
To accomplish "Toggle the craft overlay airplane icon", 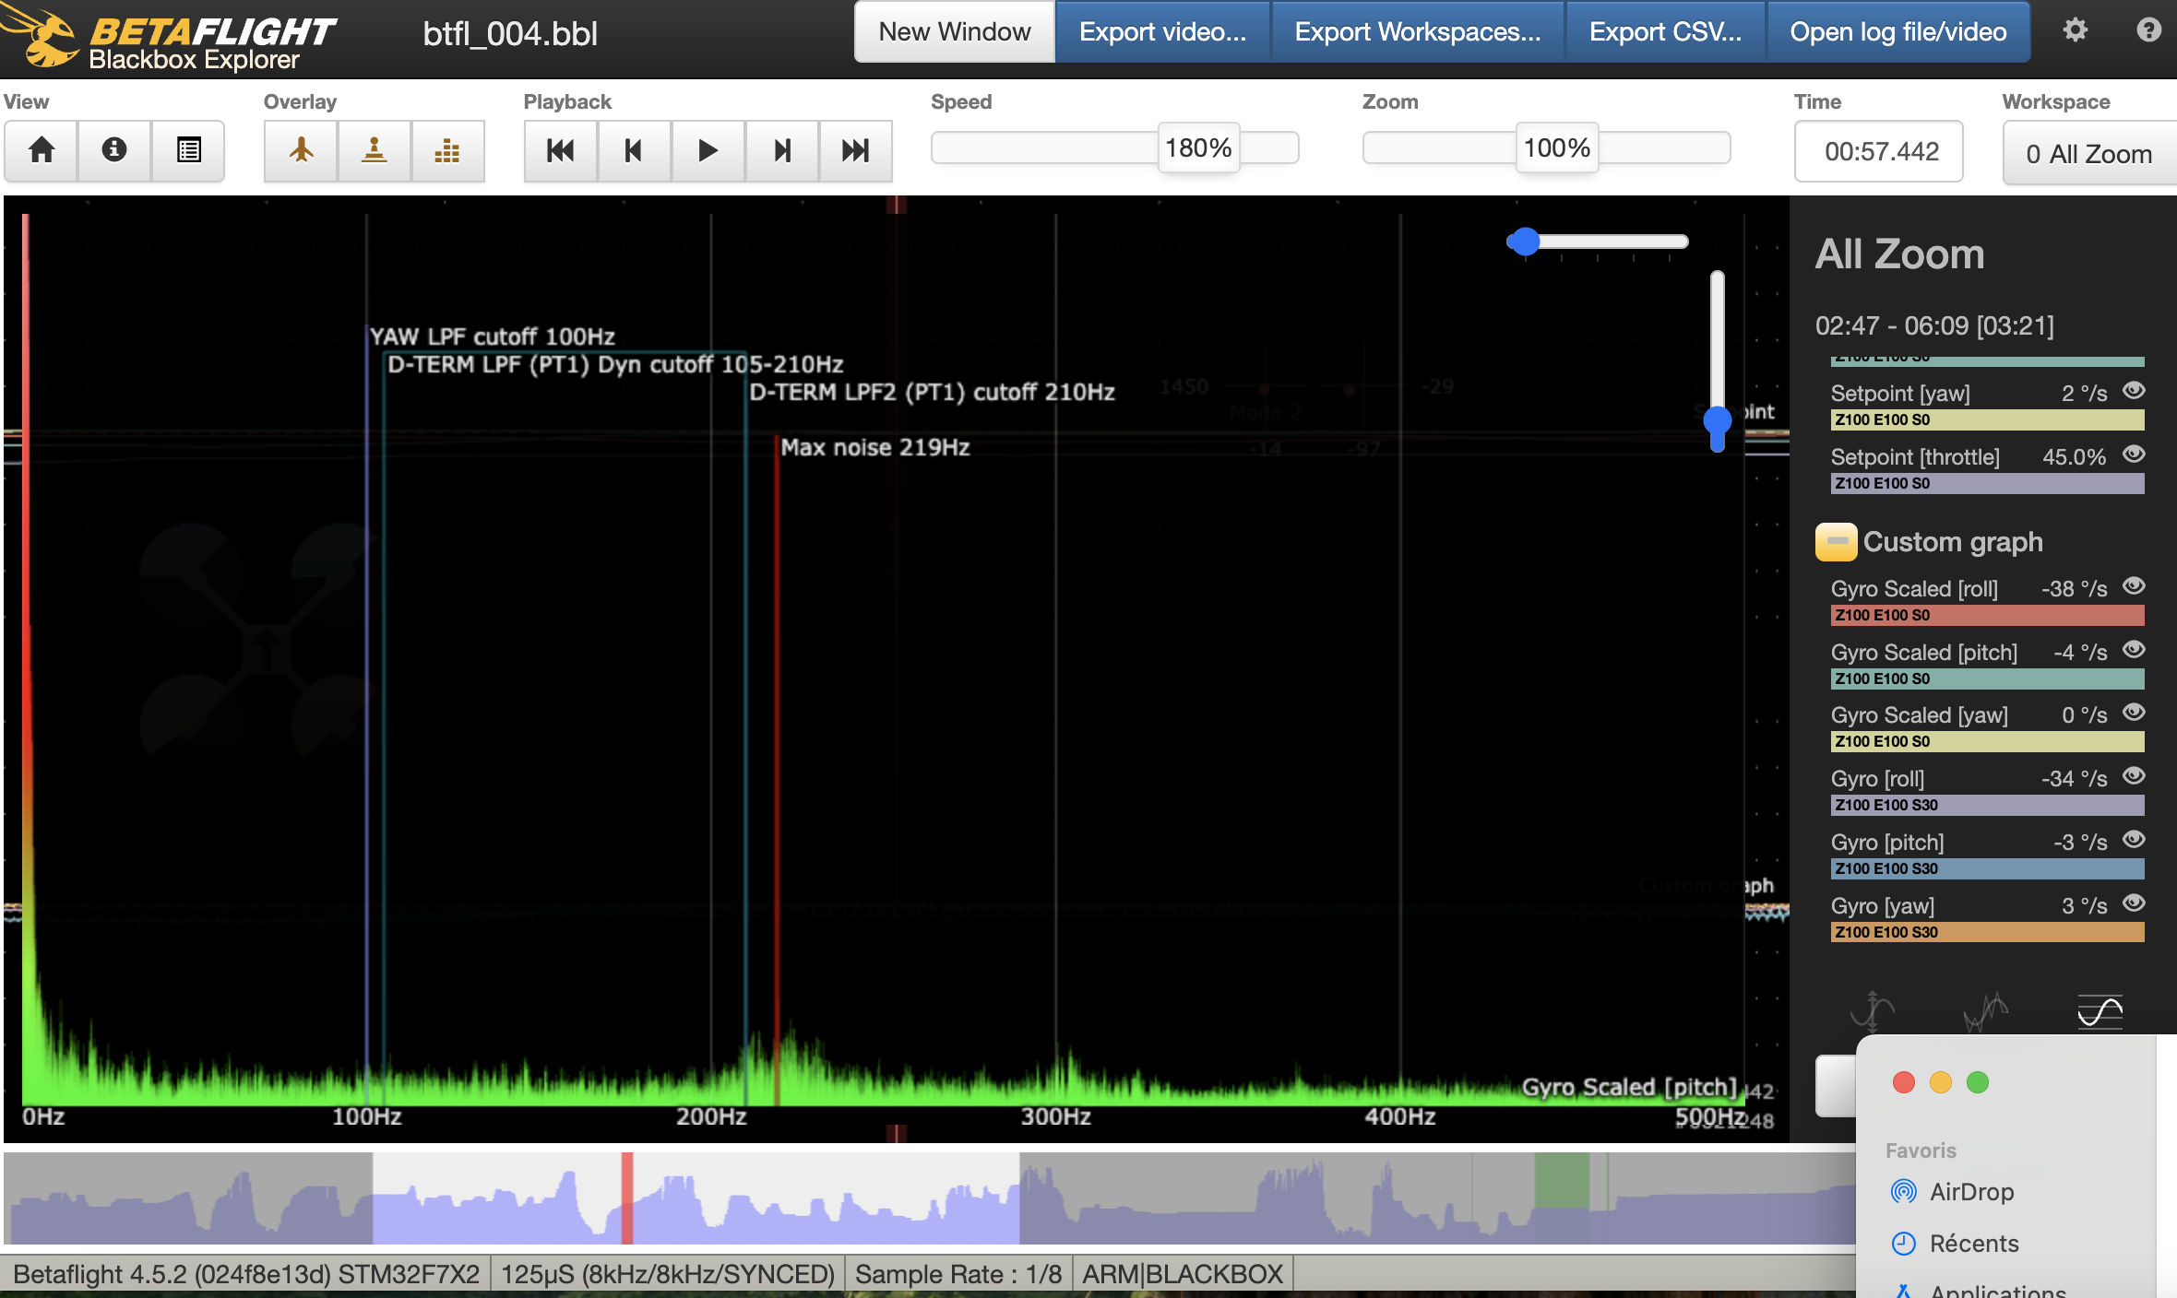I will click(x=301, y=150).
